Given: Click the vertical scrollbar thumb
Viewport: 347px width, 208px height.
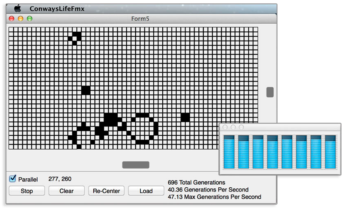Looking at the screenshot, I should tap(270, 92).
